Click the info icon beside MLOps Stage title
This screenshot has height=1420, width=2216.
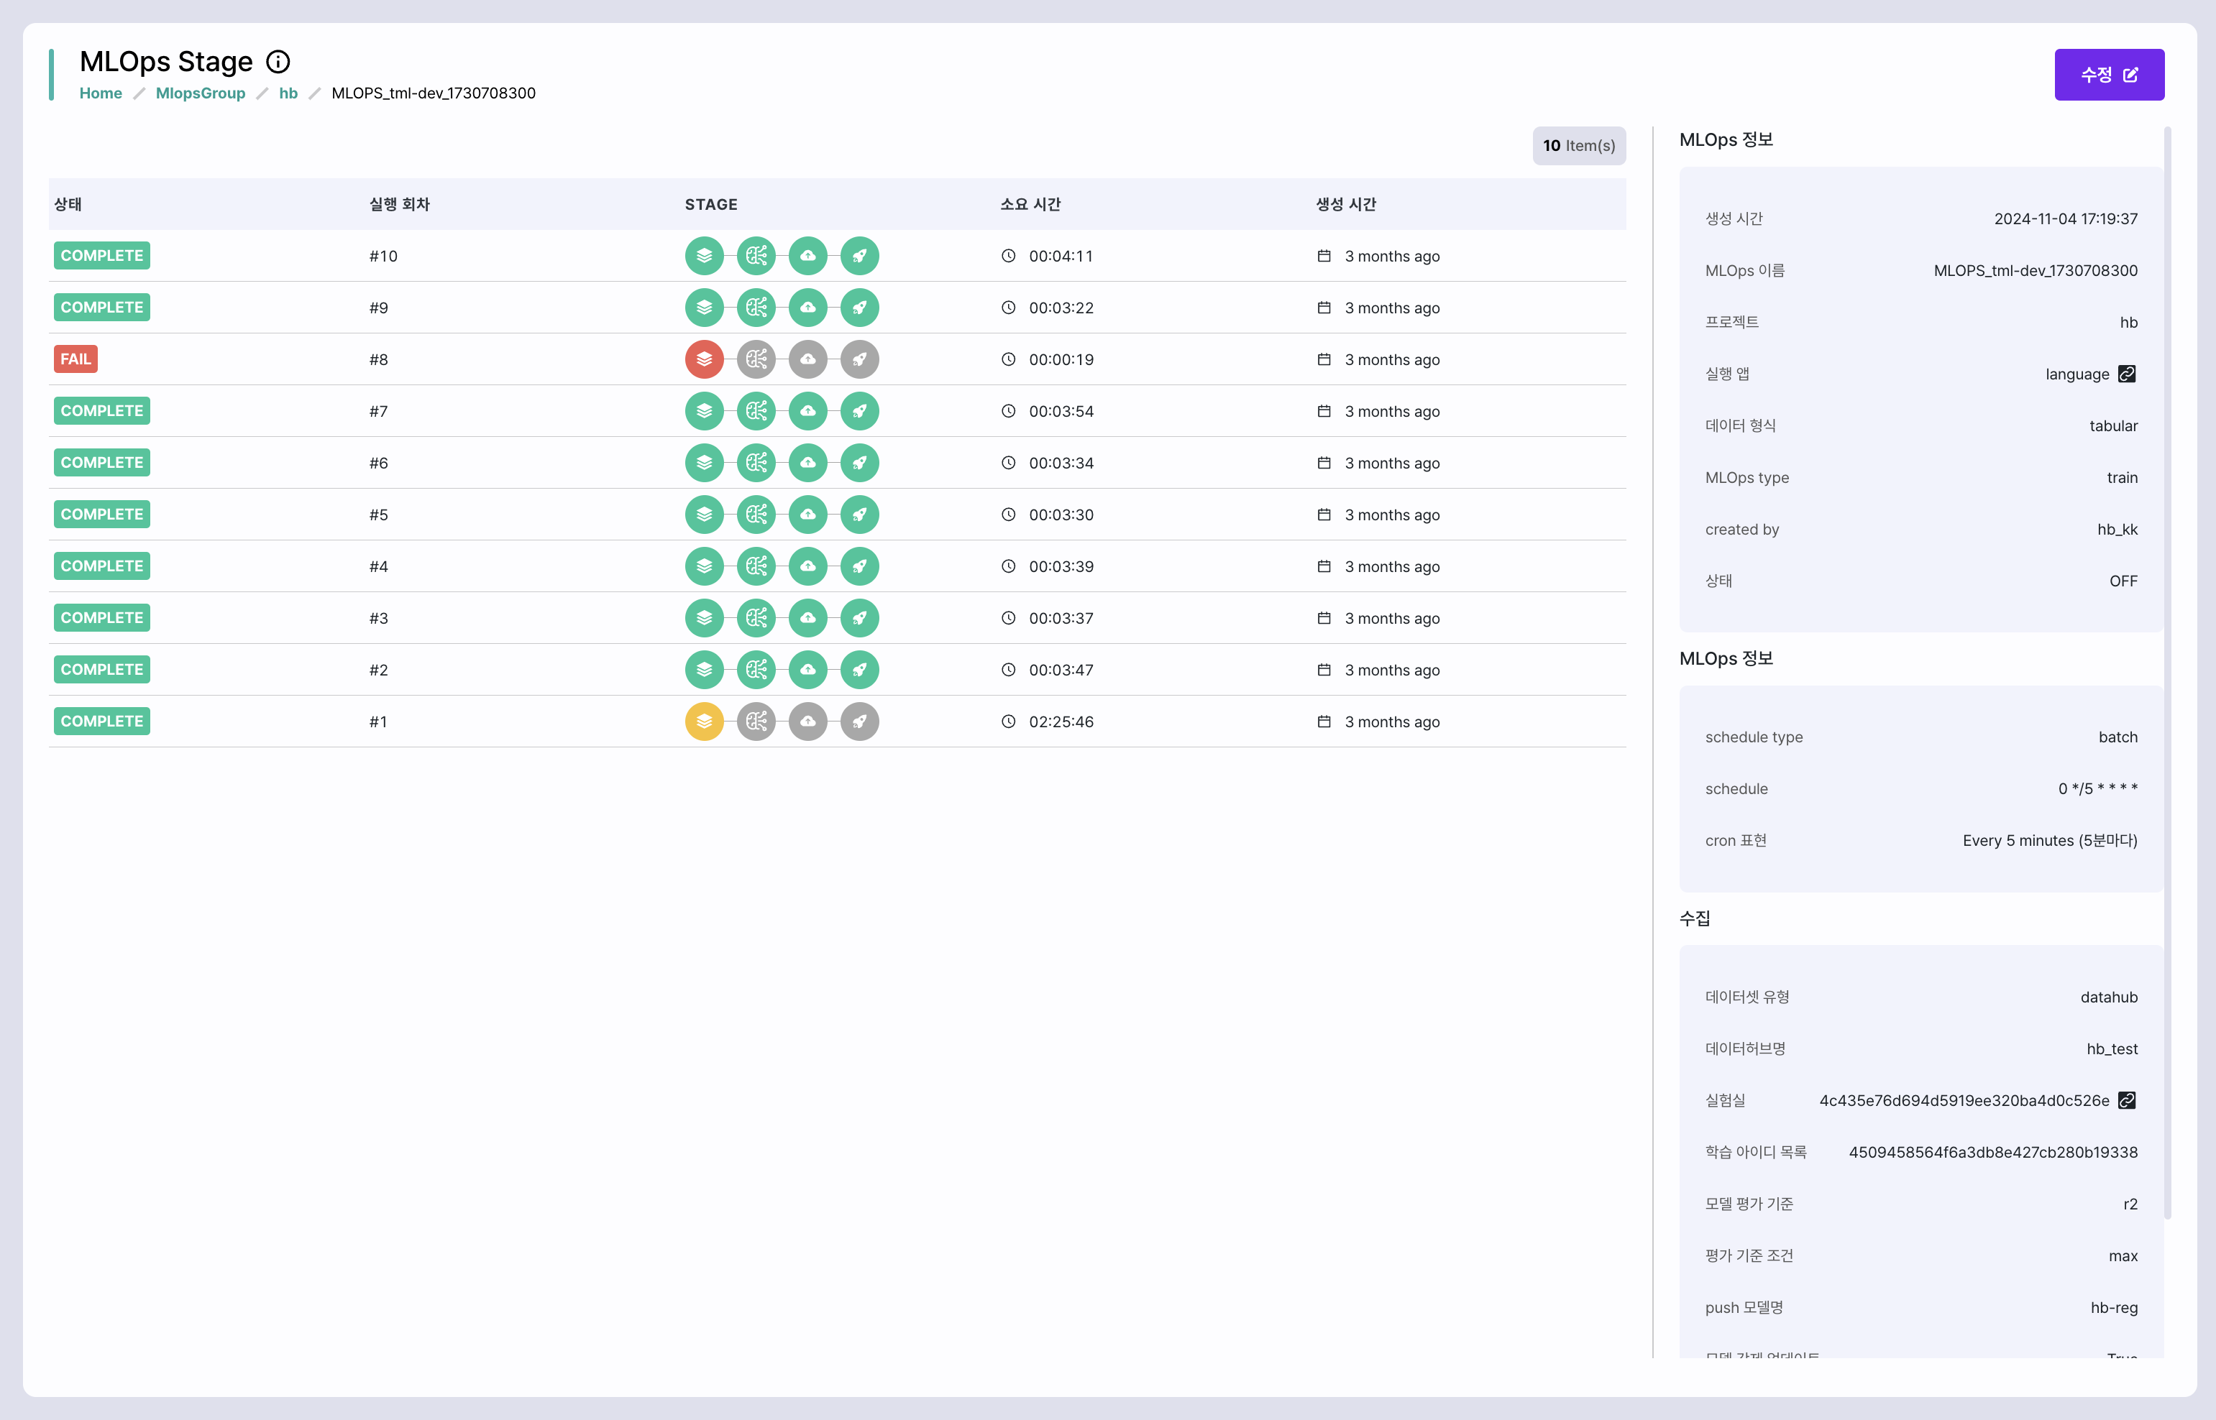coord(278,62)
